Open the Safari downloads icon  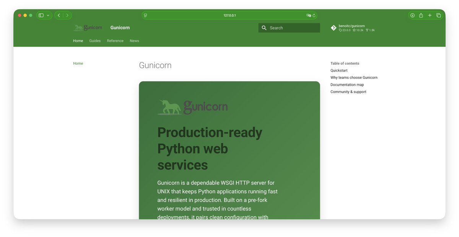(x=412, y=15)
